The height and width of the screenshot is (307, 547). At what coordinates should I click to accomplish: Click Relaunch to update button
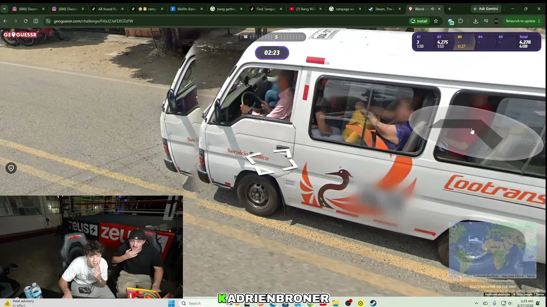point(521,21)
